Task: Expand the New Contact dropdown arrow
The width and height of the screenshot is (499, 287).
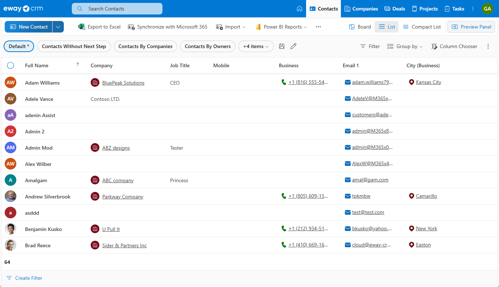Action: (x=58, y=27)
